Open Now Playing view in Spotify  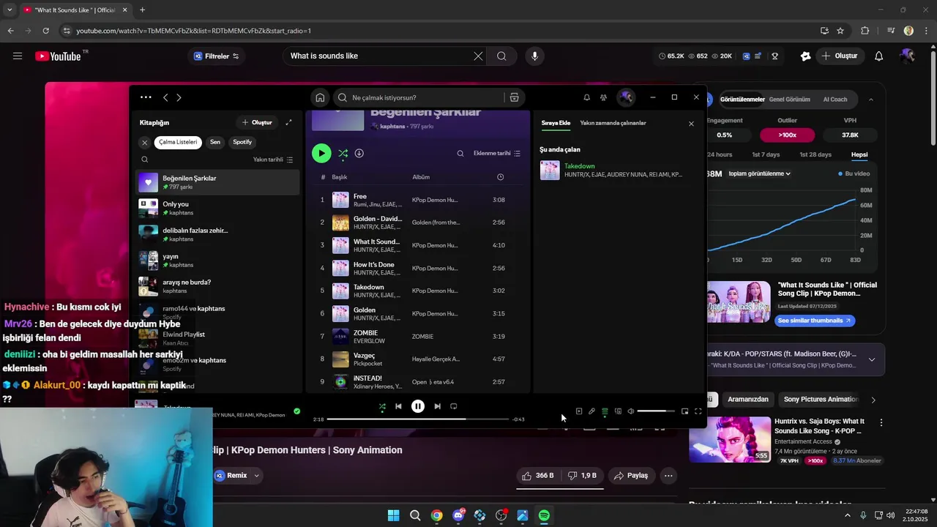point(578,411)
